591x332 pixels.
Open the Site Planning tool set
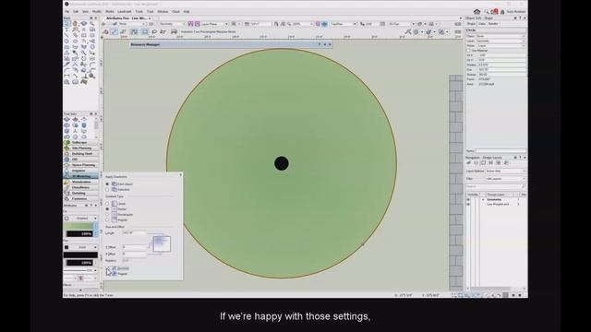coord(81,148)
